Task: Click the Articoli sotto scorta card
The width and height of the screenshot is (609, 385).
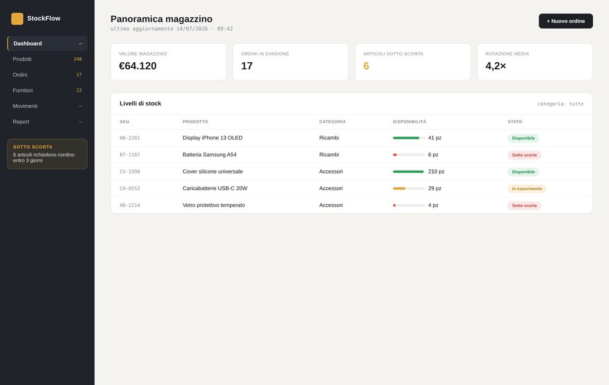Action: pos(412,62)
